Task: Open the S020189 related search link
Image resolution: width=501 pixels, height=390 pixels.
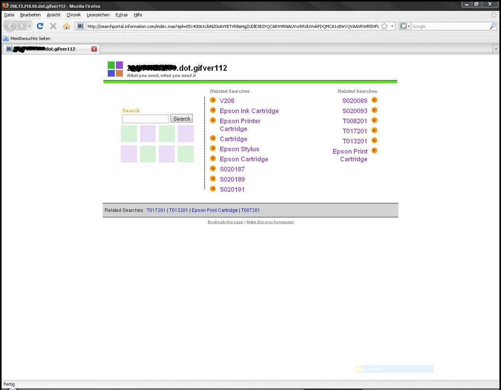Action: (x=232, y=179)
